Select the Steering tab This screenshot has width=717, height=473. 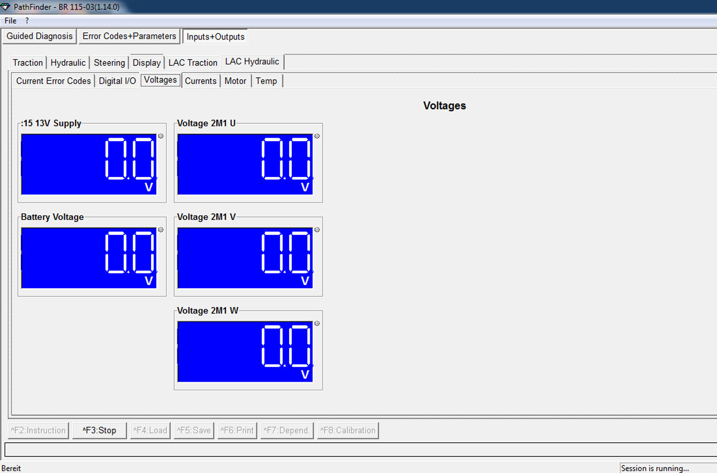click(x=109, y=63)
